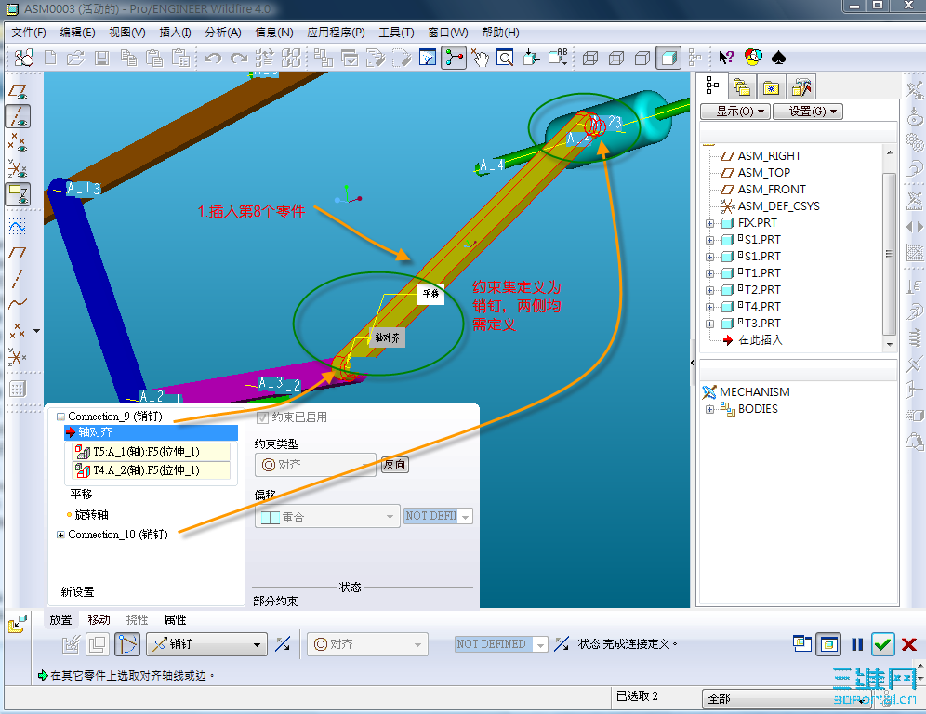
Task: Open the 对齐 constraint type dropdown in panel
Action: coord(315,465)
